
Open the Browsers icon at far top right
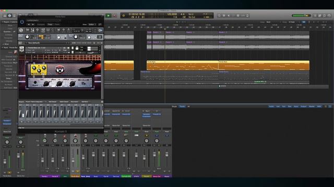[x=329, y=16]
